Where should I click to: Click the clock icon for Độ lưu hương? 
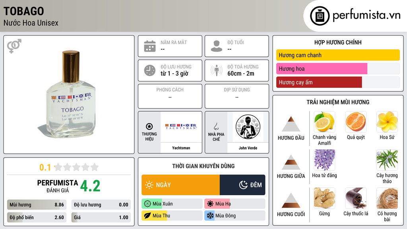(x=150, y=70)
